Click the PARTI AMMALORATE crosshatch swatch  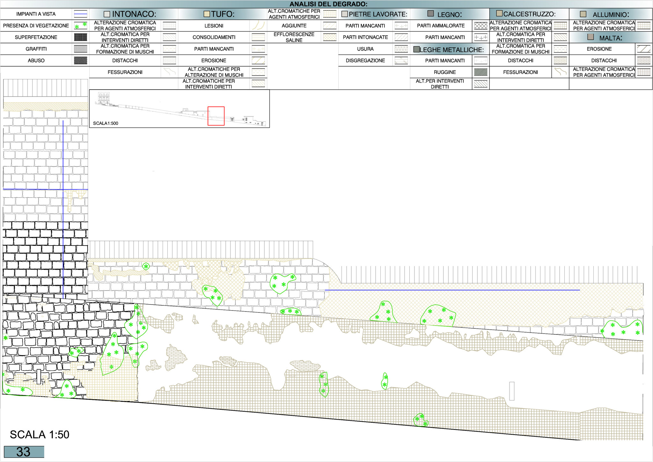click(x=481, y=26)
